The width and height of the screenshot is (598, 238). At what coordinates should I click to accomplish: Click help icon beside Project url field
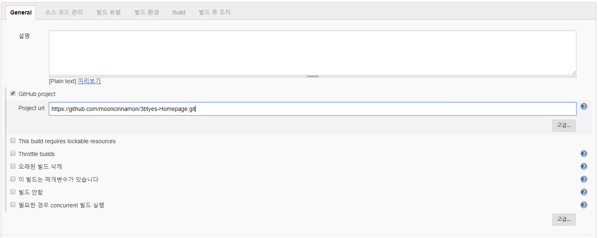click(584, 106)
